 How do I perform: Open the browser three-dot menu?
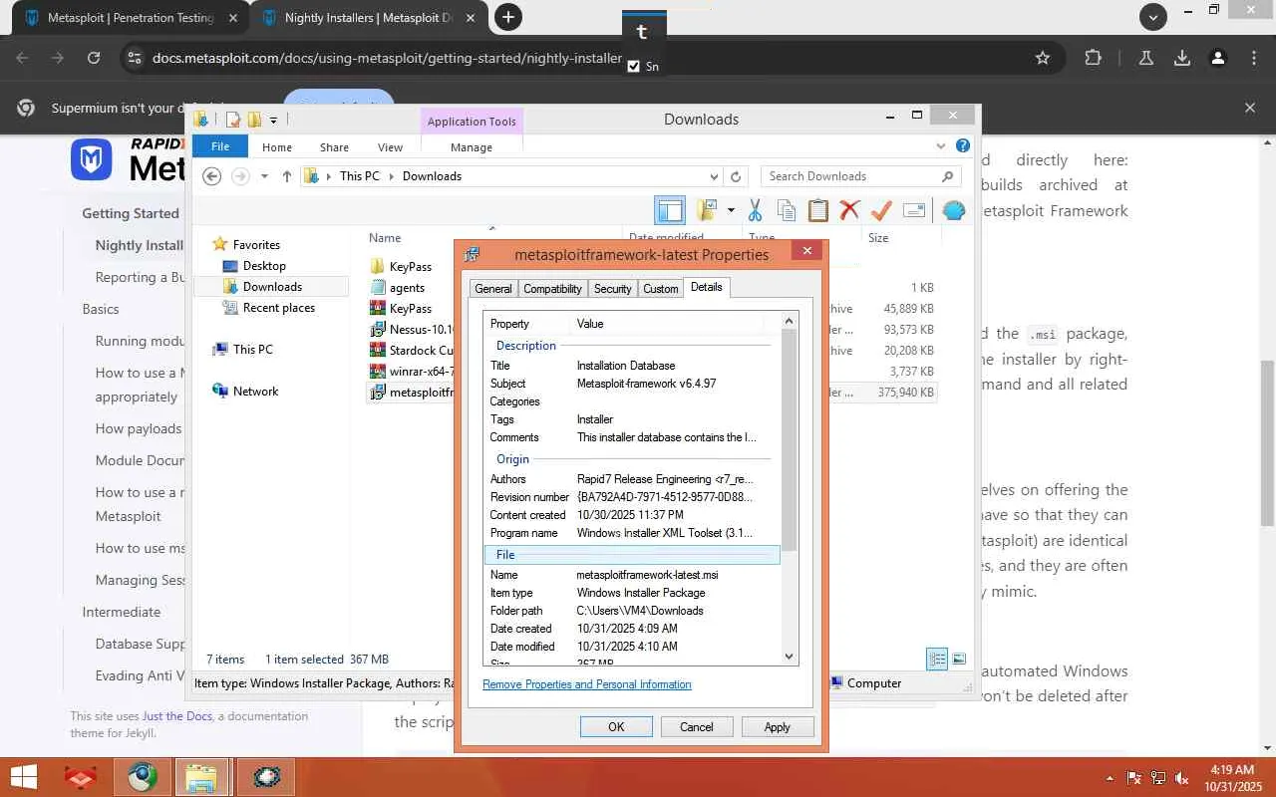pos(1254,58)
